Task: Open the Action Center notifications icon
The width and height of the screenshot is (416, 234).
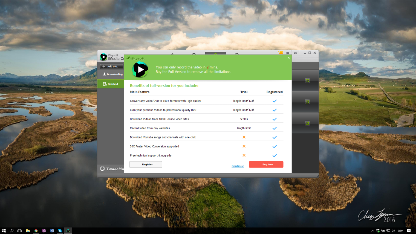Action: [x=409, y=231]
